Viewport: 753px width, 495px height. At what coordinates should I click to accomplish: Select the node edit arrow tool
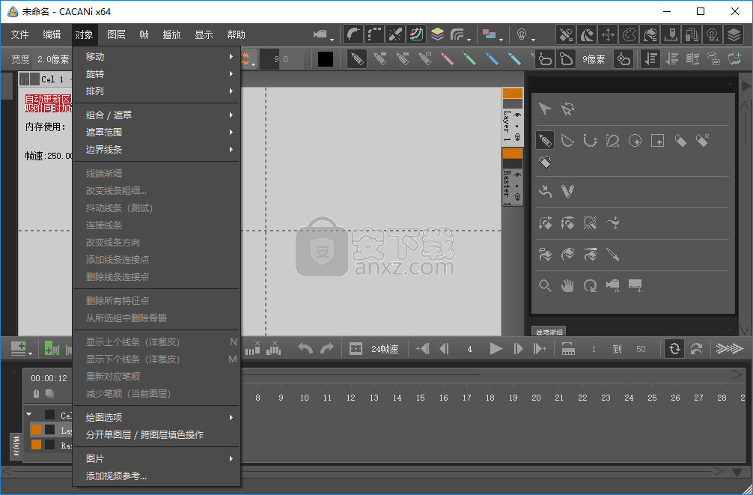(567, 109)
